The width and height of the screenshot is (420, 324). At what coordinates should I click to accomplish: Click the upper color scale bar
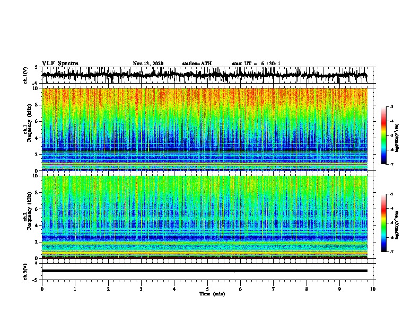click(x=384, y=136)
